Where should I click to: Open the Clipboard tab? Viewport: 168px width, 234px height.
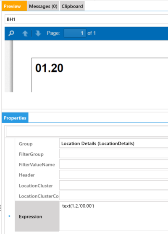tap(72, 6)
